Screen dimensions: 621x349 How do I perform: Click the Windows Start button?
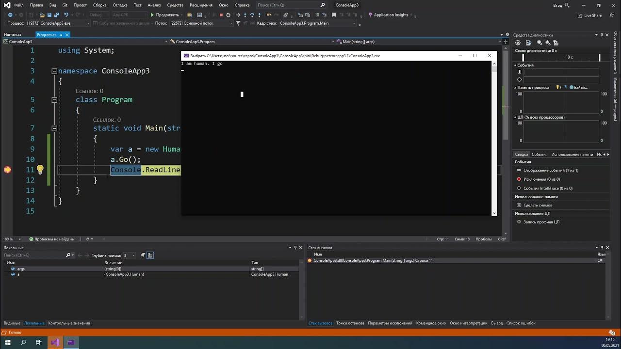[x=8, y=342]
